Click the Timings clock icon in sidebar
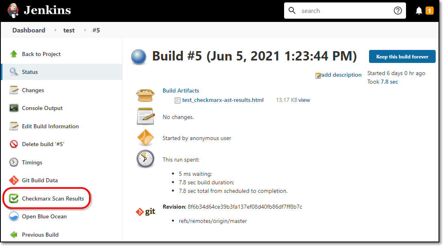This screenshot has width=443, height=246. coord(13,162)
